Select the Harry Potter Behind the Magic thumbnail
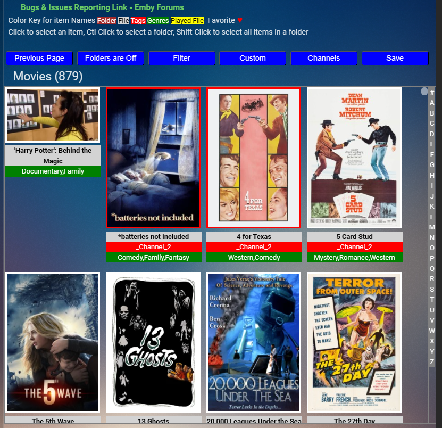442x428 pixels. click(53, 115)
